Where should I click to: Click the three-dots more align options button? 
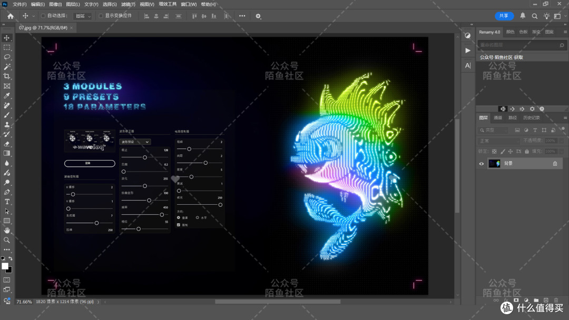(x=242, y=16)
